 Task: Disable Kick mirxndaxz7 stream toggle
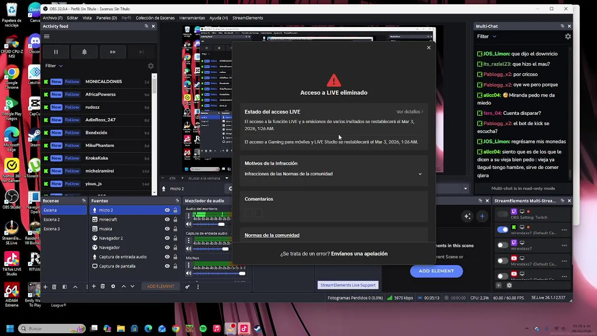click(502, 230)
